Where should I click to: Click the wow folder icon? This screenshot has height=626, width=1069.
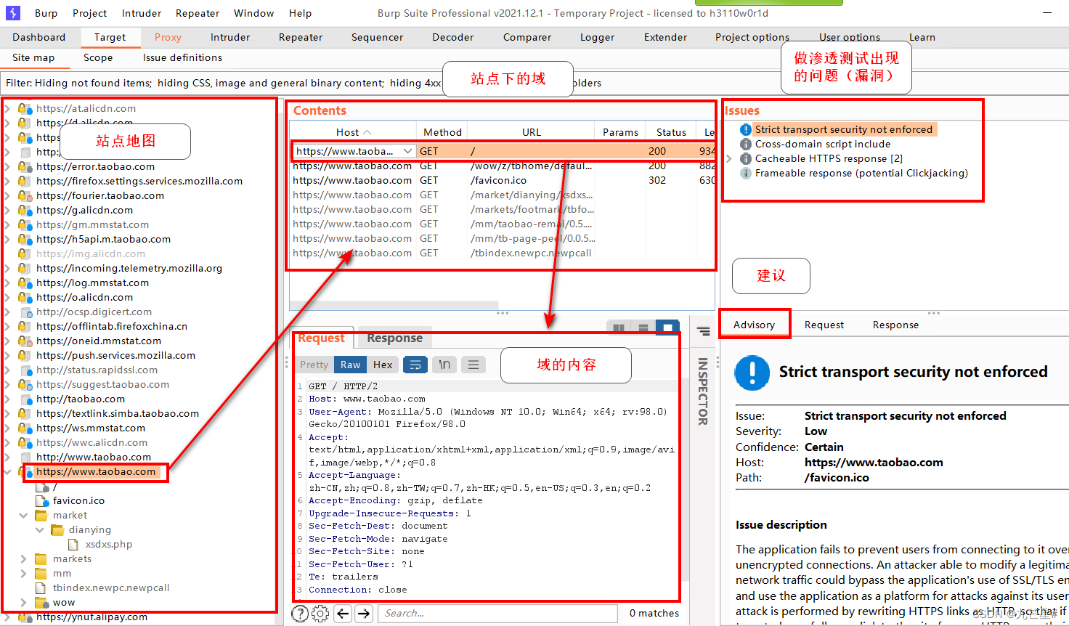pos(41,602)
